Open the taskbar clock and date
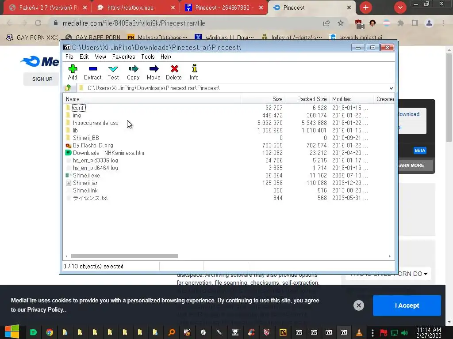This screenshot has height=339, width=453. coord(429,332)
